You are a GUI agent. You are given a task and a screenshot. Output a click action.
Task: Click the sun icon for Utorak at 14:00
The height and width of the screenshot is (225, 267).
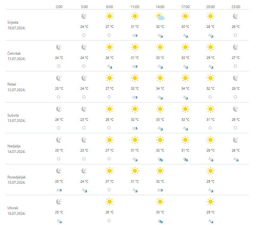pos(160,202)
